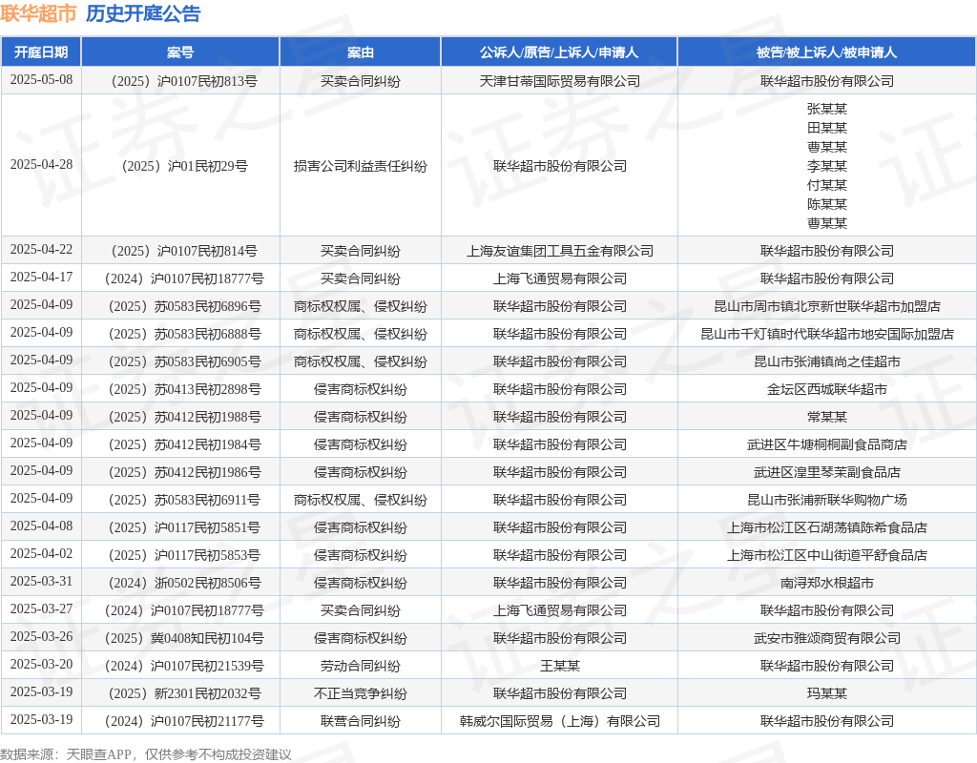Click defendant name 李某某
This screenshot has width=977, height=763.
click(x=827, y=166)
